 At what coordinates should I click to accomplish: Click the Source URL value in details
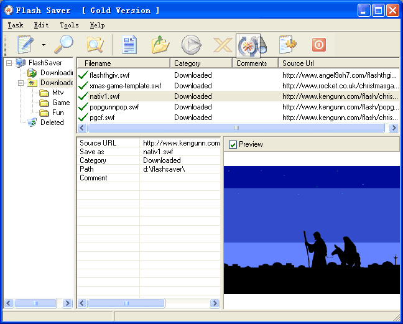point(181,143)
